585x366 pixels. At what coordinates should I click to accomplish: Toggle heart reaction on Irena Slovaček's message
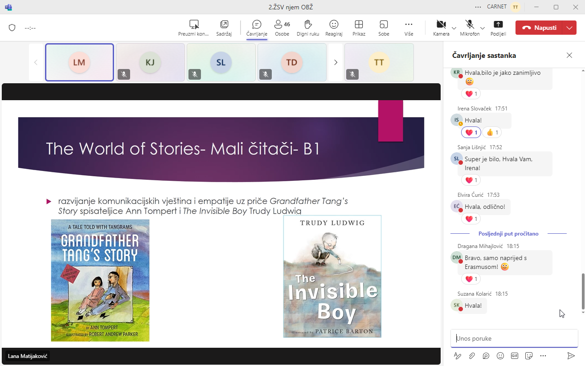point(471,132)
